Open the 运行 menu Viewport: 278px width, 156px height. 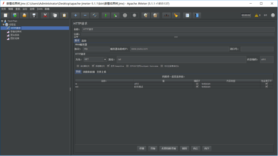click(x=25, y=9)
